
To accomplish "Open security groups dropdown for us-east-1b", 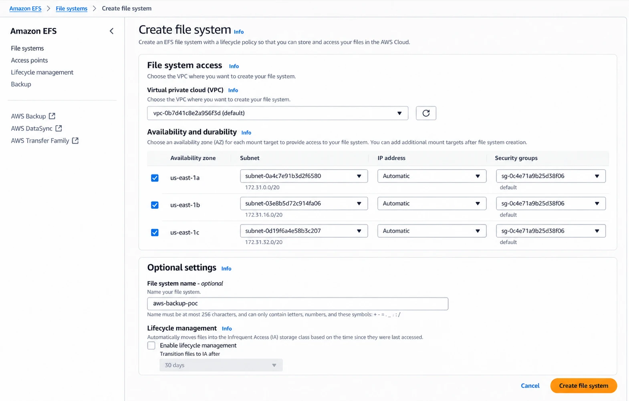I will point(551,203).
